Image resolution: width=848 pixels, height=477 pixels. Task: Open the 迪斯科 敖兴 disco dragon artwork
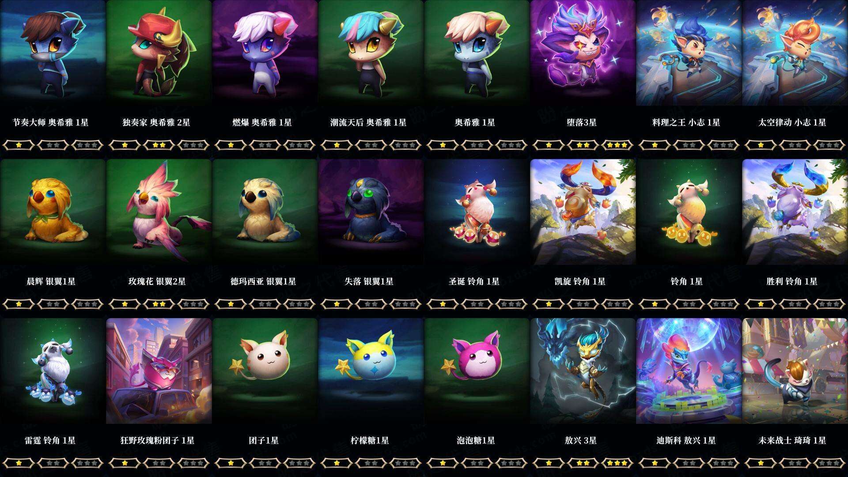pyautogui.click(x=689, y=371)
